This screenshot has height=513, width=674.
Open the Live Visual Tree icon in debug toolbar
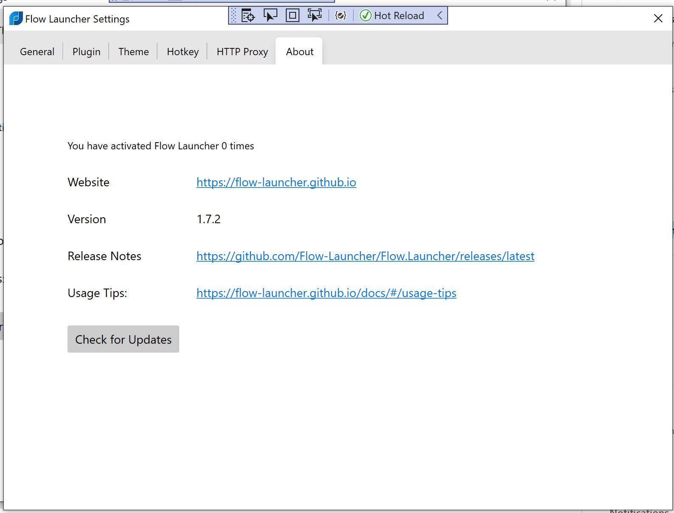(248, 16)
